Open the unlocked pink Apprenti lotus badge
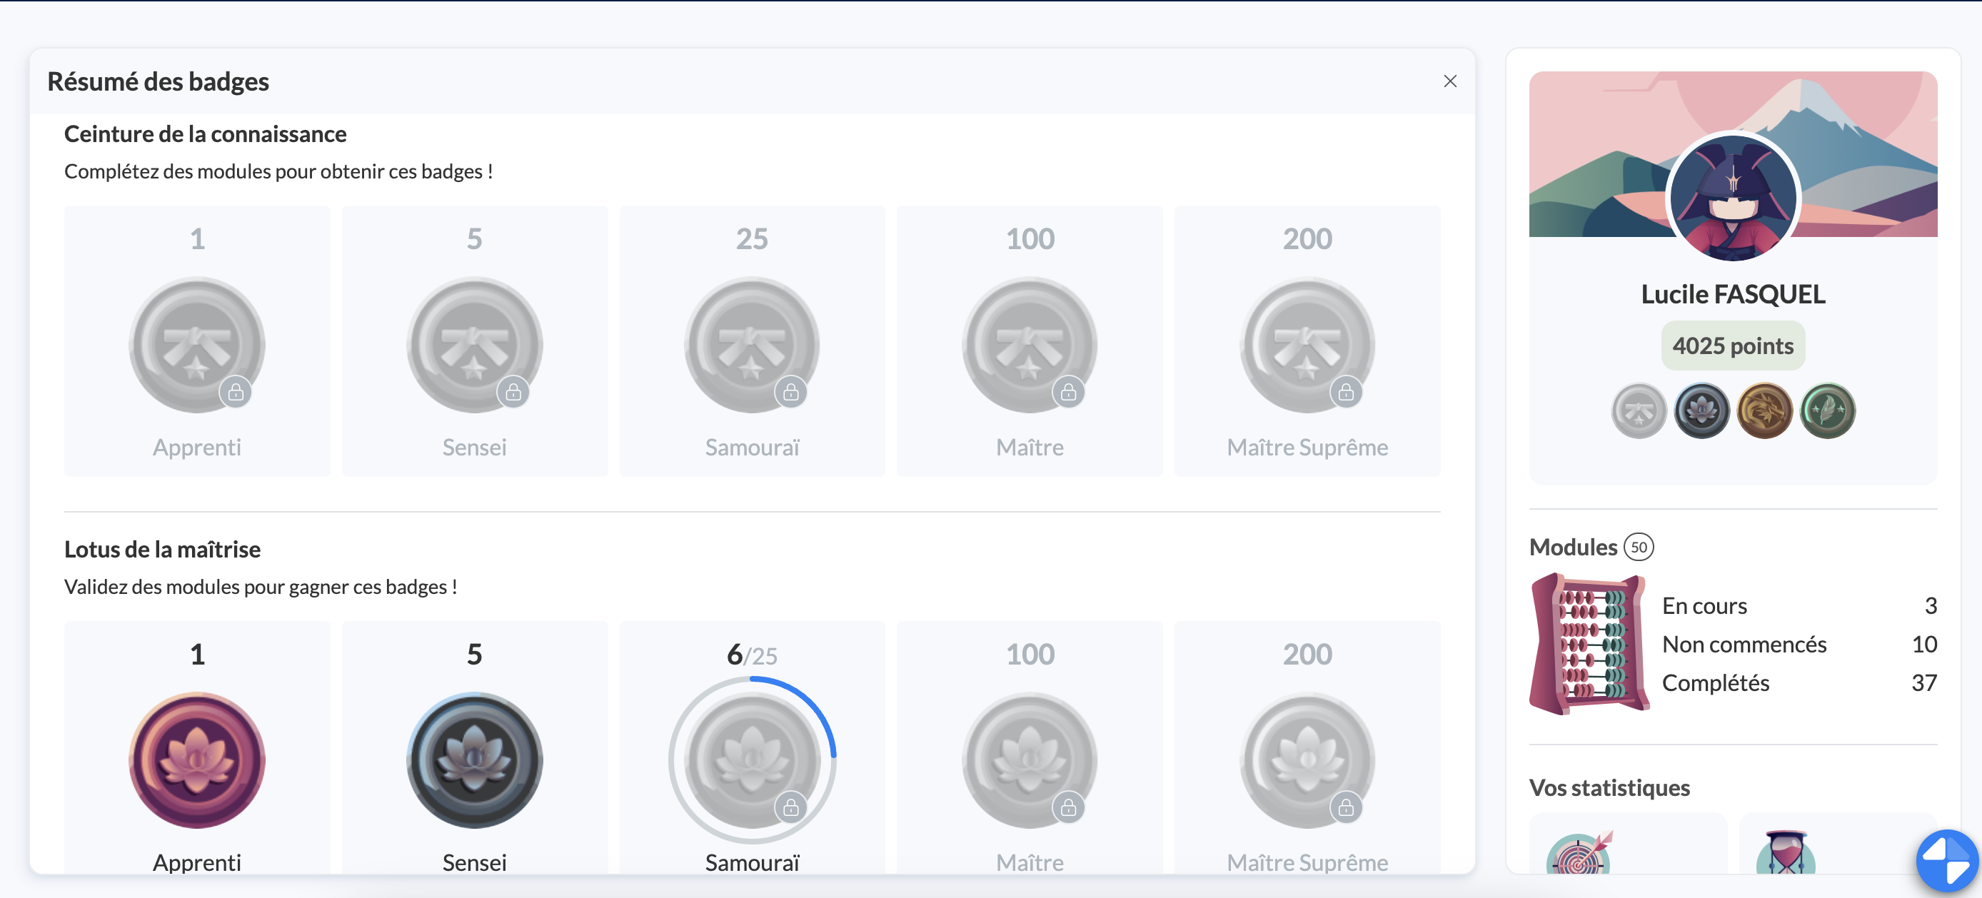The height and width of the screenshot is (898, 1982). [x=197, y=760]
